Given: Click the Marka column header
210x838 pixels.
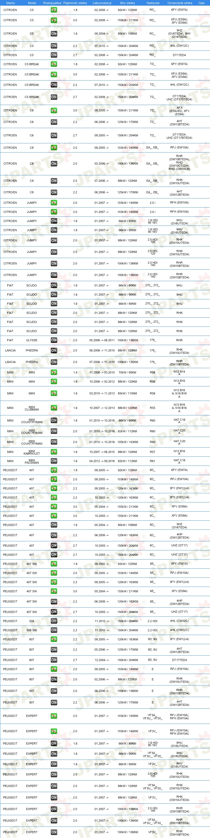Looking at the screenshot, I should coord(10,3).
